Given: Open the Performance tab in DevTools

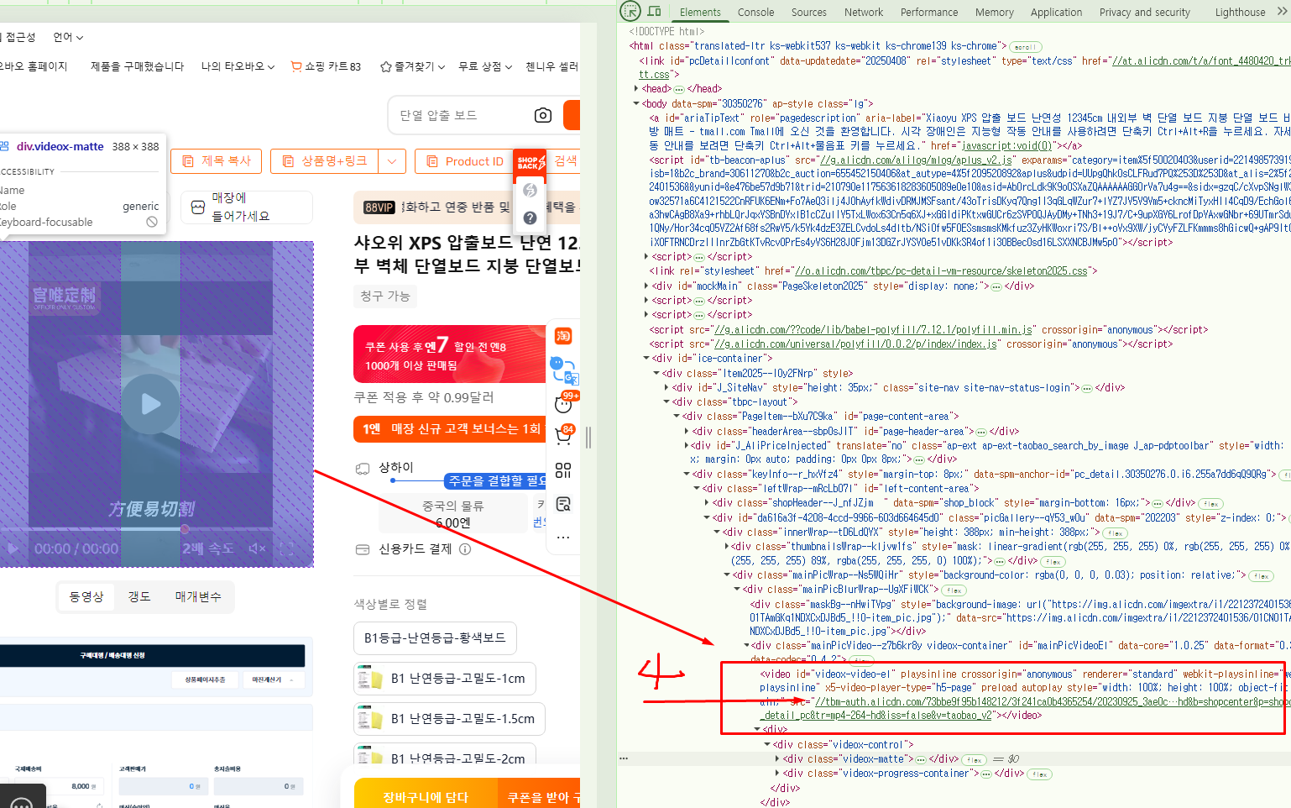Looking at the screenshot, I should [928, 12].
